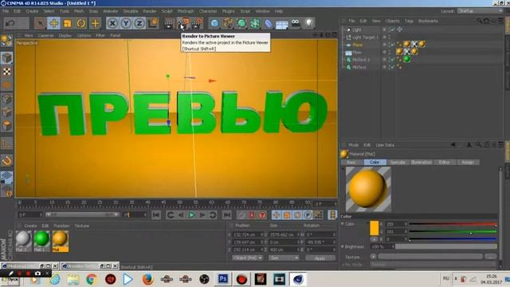The height and width of the screenshot is (287, 510).
Task: Select the Plane object row
Action: [x=358, y=45]
